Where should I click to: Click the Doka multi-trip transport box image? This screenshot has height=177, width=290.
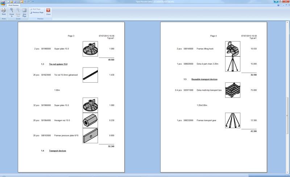[232, 90]
